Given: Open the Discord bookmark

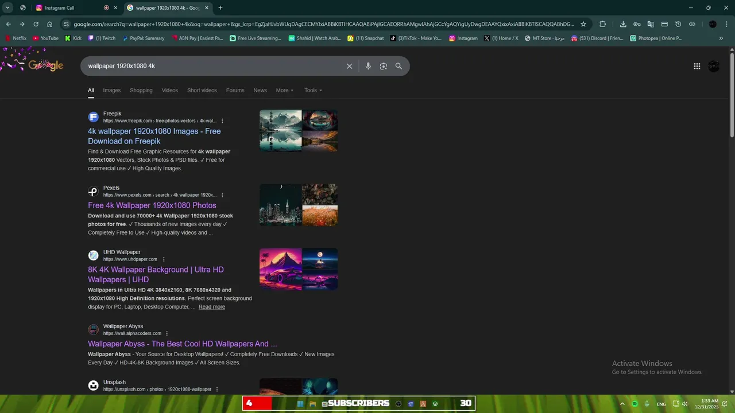Looking at the screenshot, I should pyautogui.click(x=597, y=38).
